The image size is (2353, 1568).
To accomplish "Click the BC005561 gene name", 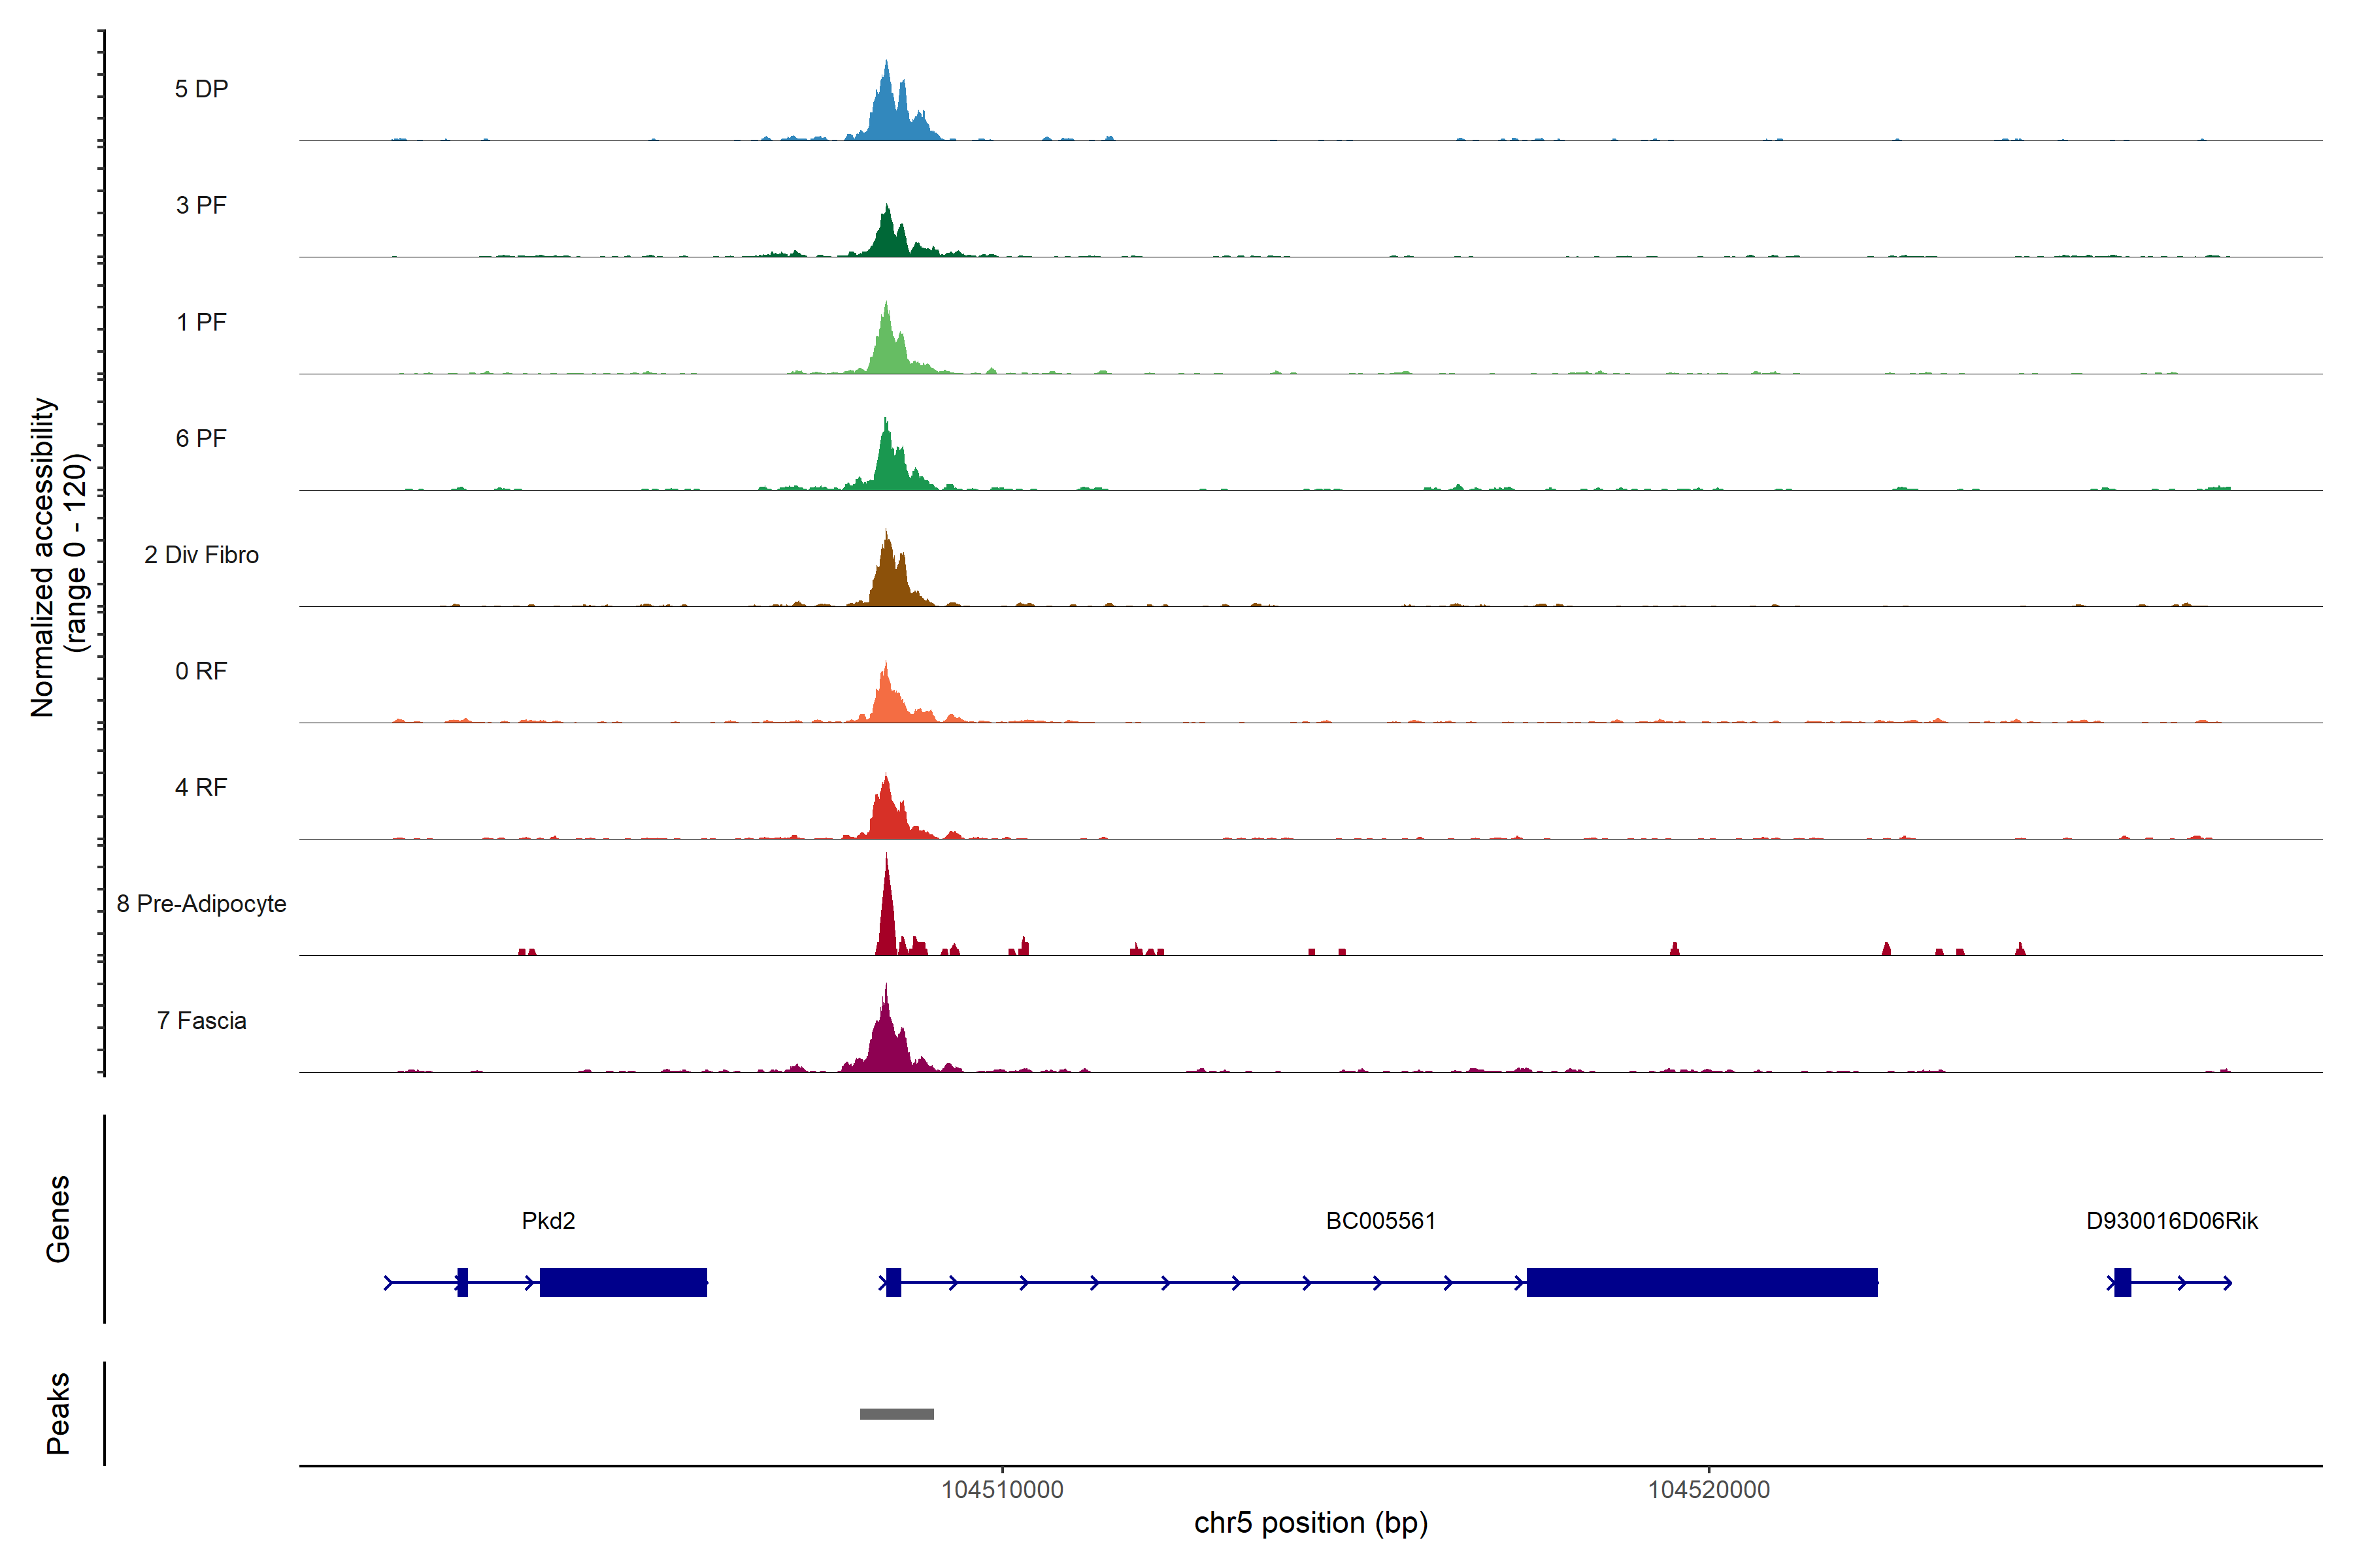I will point(1380,1221).
